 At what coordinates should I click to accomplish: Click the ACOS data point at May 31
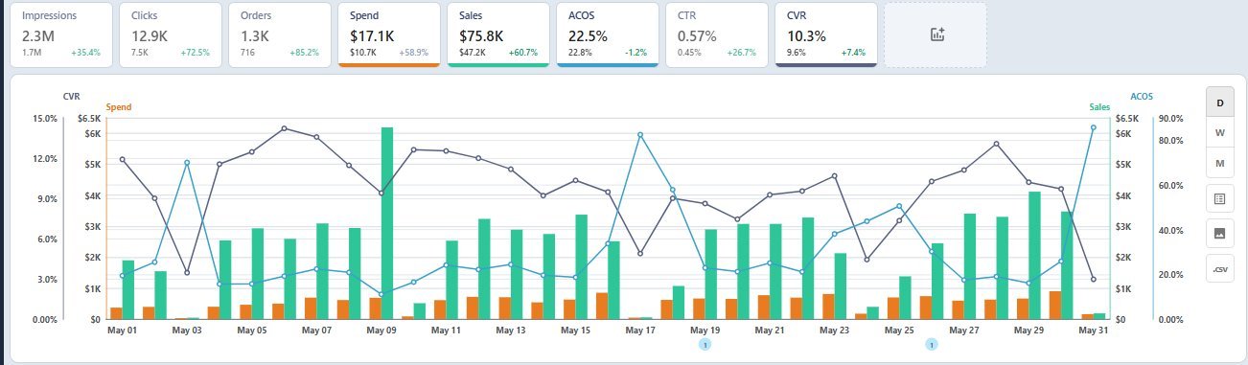(x=1093, y=127)
